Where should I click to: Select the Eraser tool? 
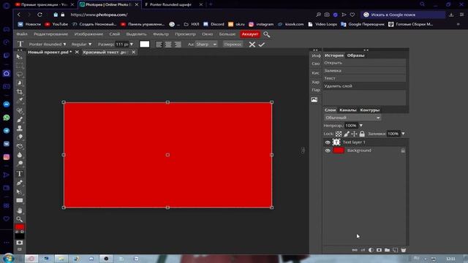point(20,137)
